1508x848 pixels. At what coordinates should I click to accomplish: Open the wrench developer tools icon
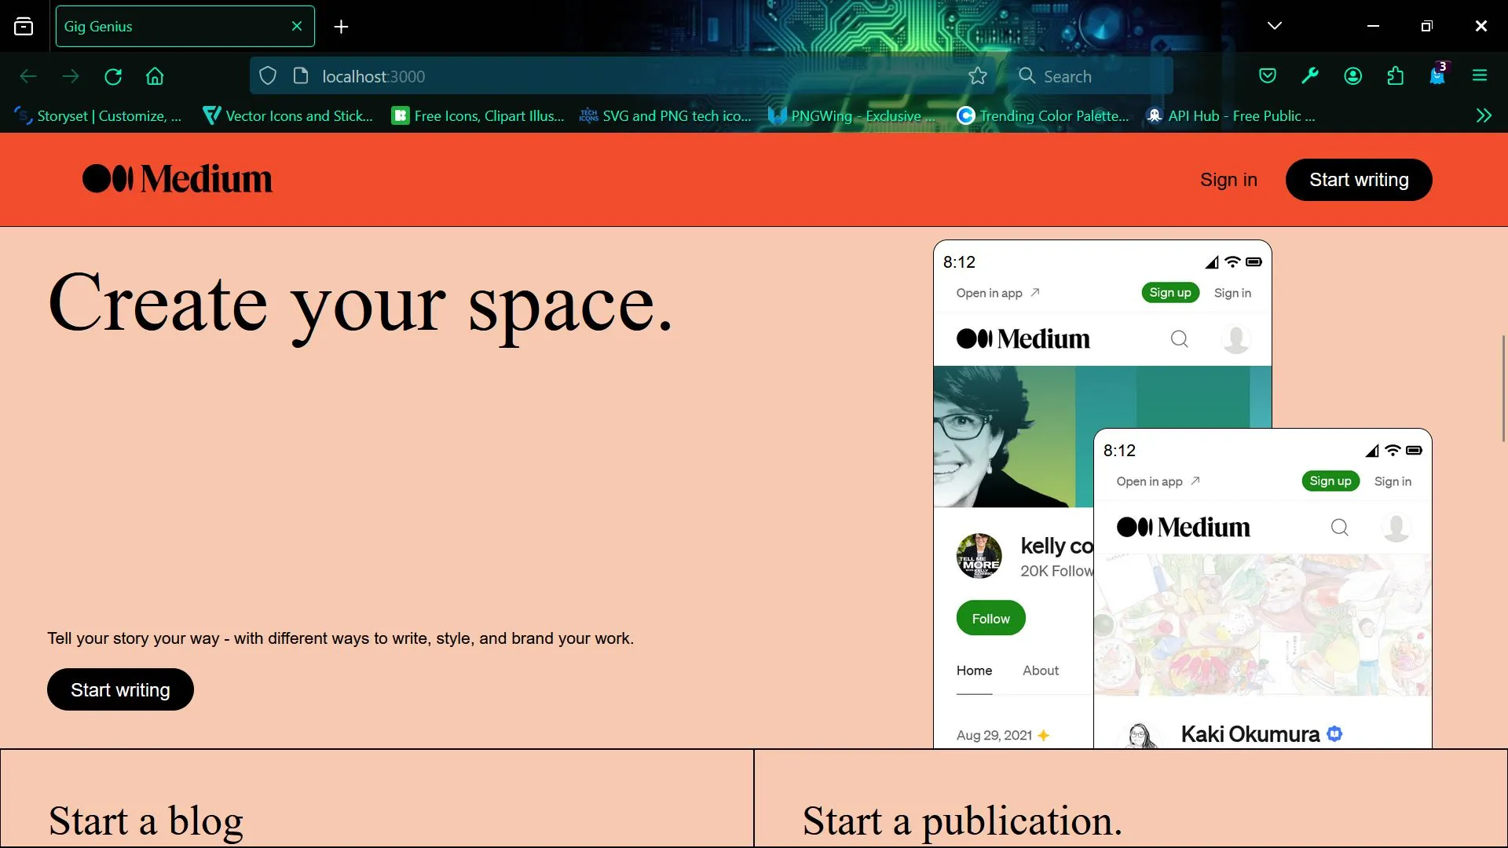[1310, 76]
